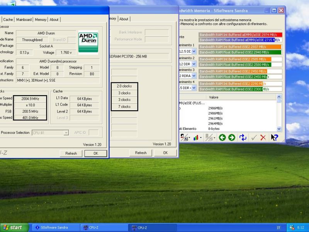This screenshot has height=232, width=309.
Task: Open the Start menu
Action: click(x=14, y=227)
